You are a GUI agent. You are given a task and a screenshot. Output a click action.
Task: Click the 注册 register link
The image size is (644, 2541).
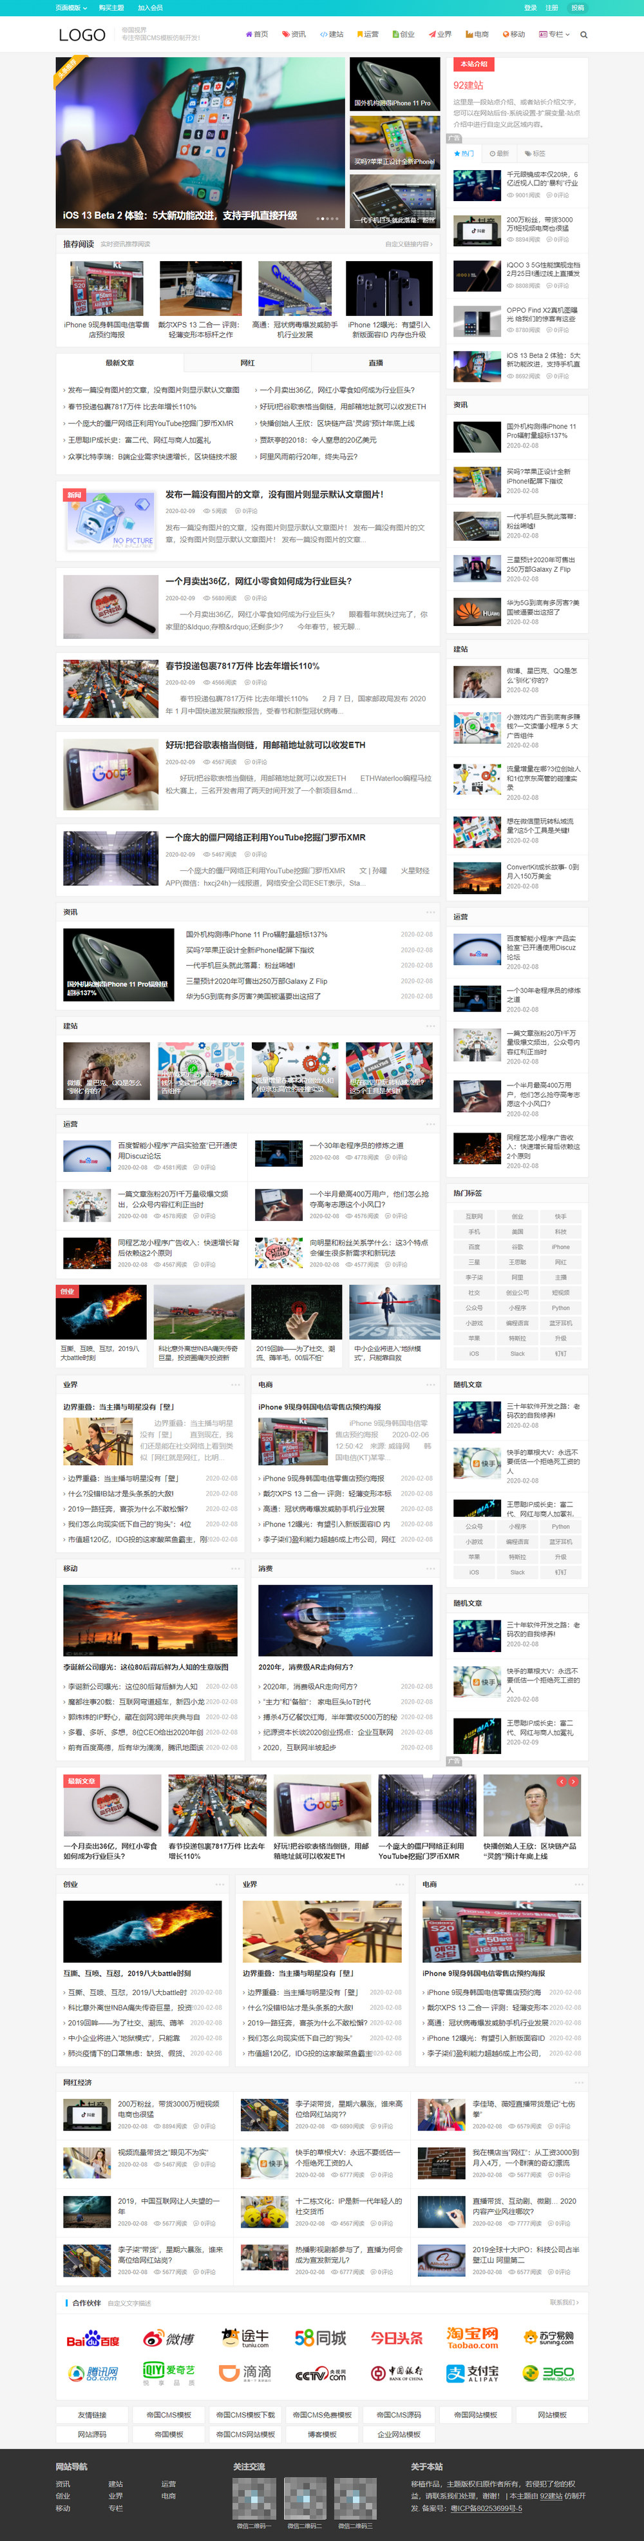coord(551,7)
